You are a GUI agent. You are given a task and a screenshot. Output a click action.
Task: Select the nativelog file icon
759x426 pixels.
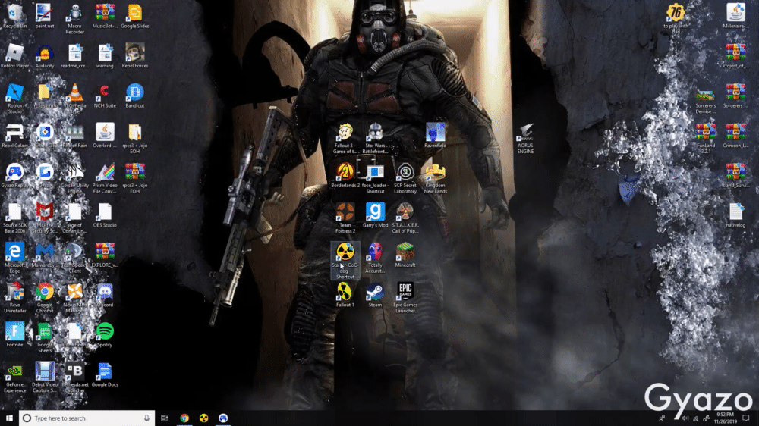pyautogui.click(x=735, y=215)
